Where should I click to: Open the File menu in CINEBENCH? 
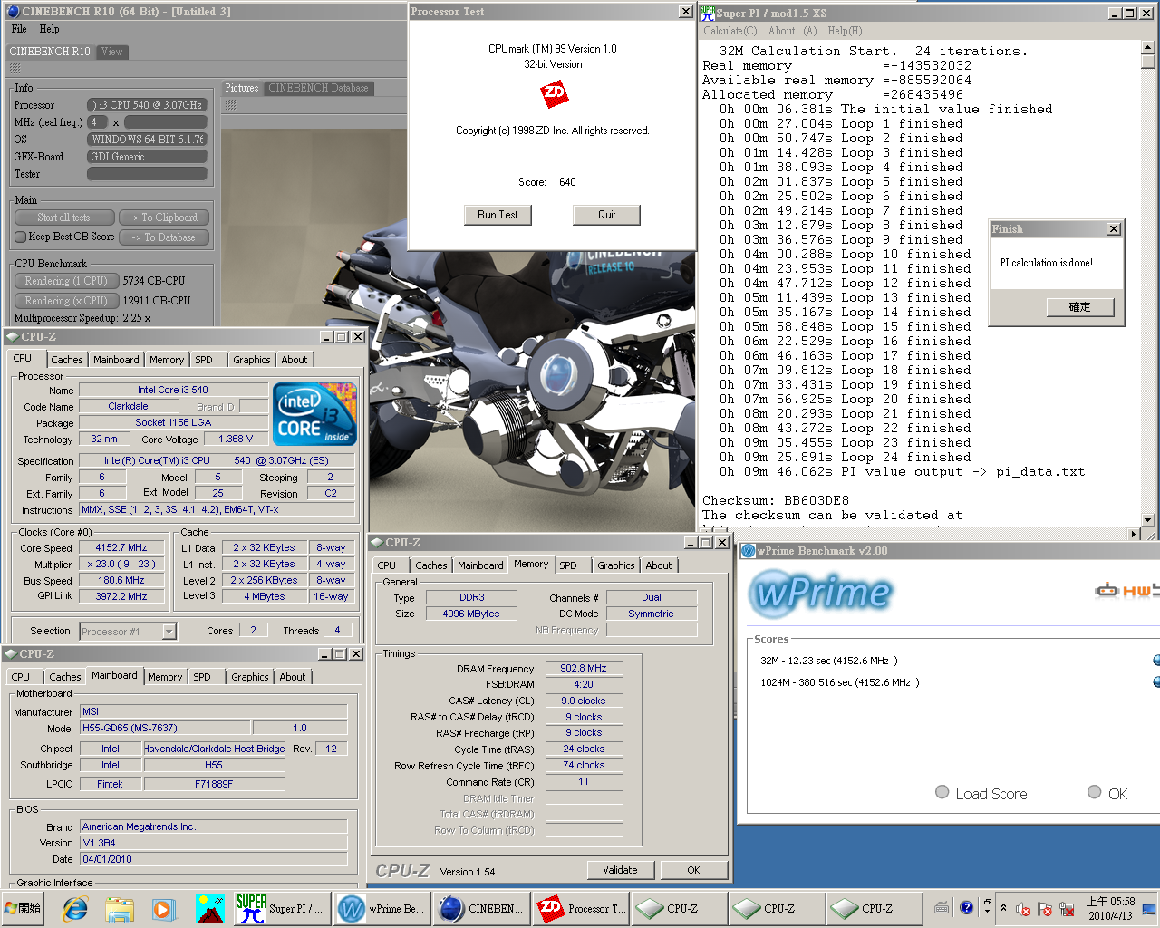[x=19, y=29]
